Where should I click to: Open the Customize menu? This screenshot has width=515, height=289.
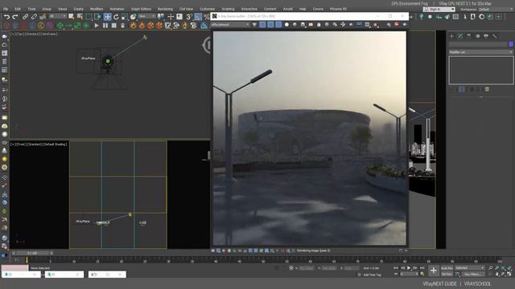(208, 9)
